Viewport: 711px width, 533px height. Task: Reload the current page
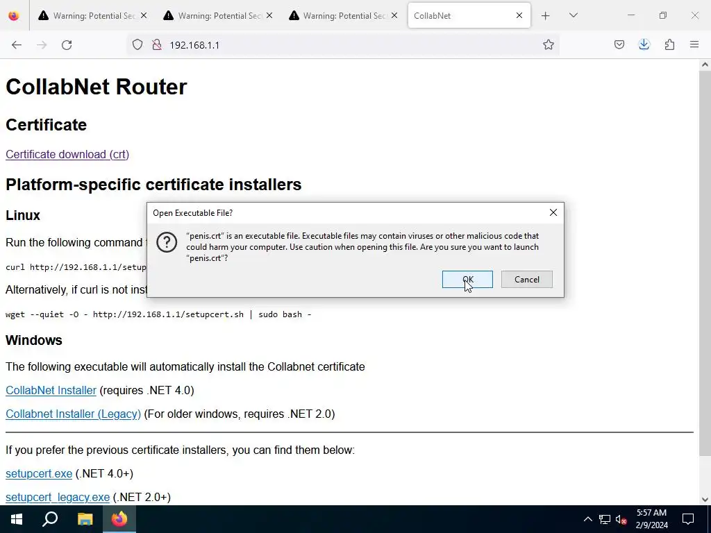point(67,45)
